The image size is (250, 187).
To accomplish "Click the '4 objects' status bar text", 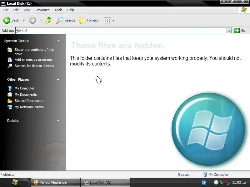I will [7, 175].
